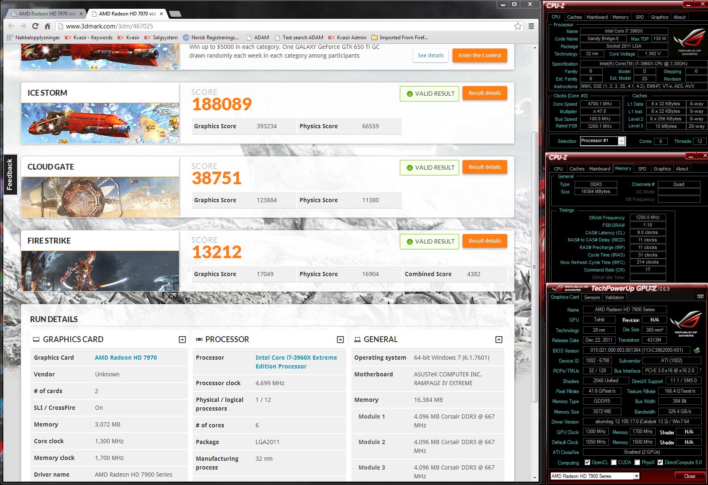Open the AMD Radeon HD 7970 link
The height and width of the screenshot is (485, 708).
coord(126,358)
